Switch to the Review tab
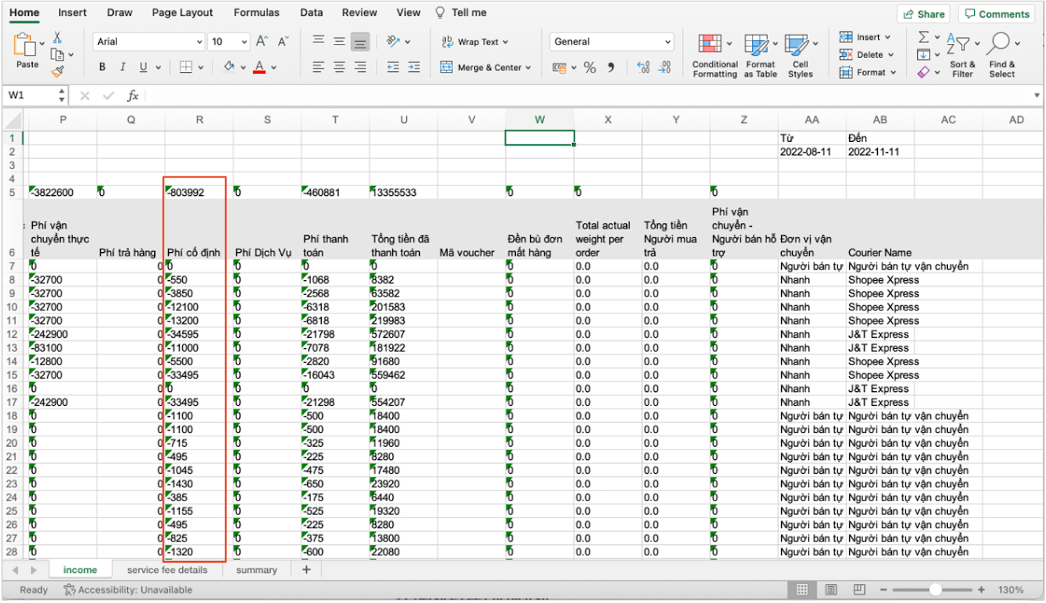Viewport: 1046px width, 603px height. 359,12
